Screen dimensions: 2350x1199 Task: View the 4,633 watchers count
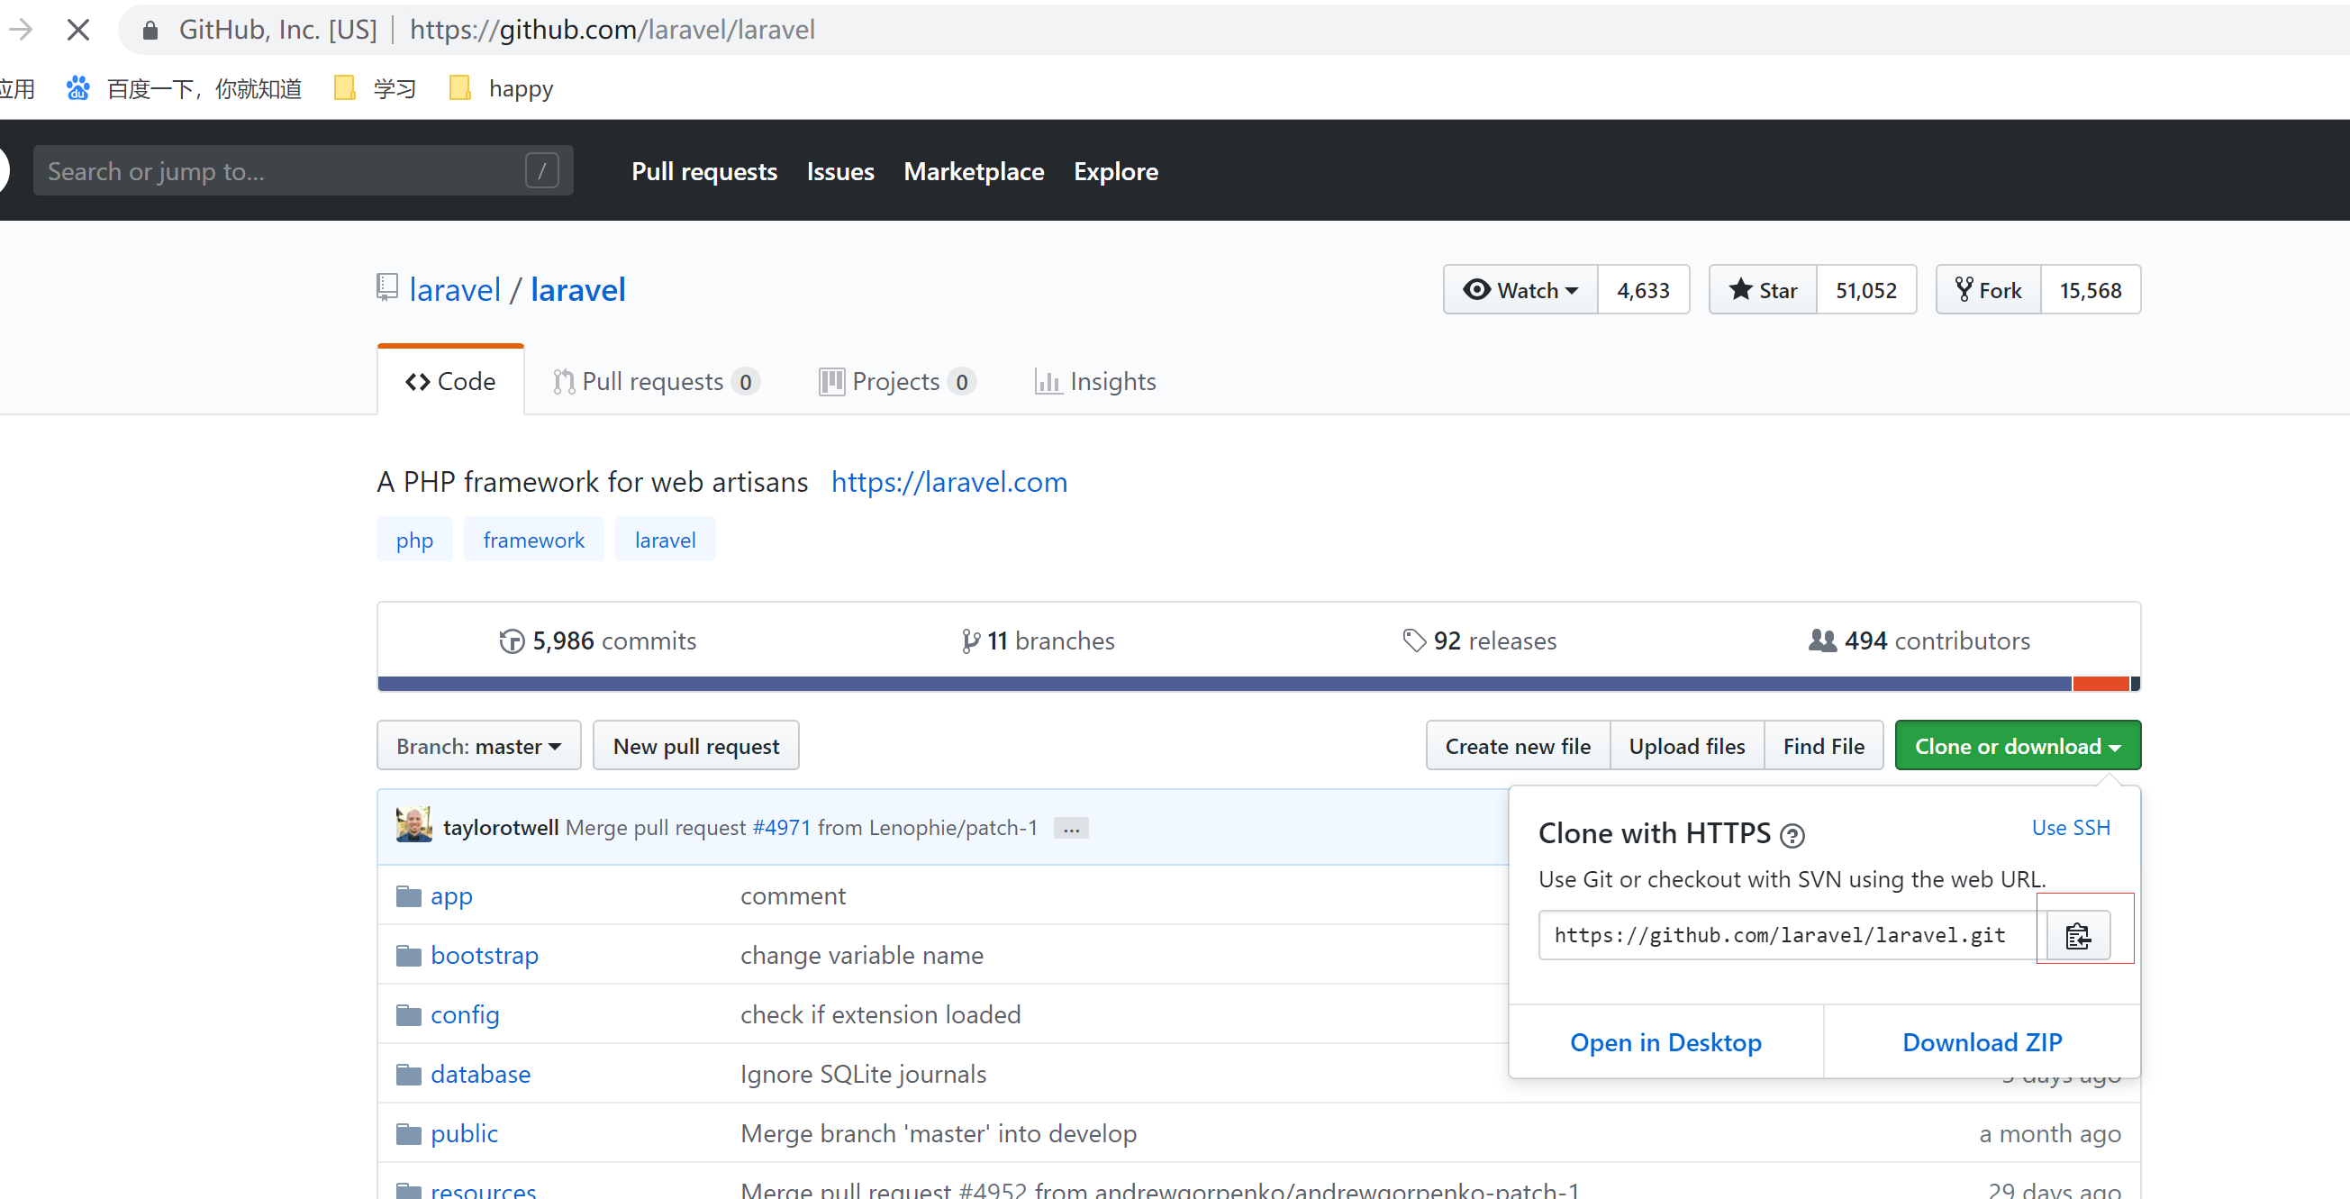1644,290
